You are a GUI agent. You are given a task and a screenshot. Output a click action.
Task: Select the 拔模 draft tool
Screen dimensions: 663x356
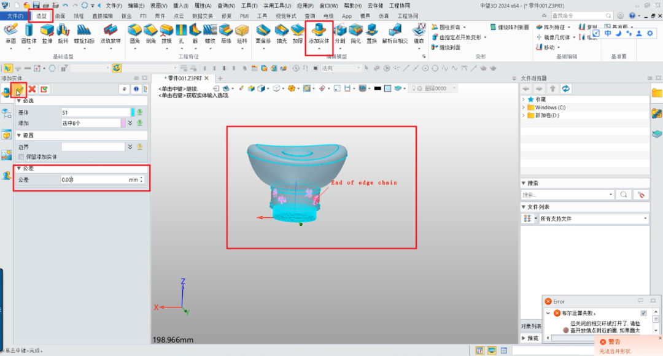pyautogui.click(x=166, y=34)
